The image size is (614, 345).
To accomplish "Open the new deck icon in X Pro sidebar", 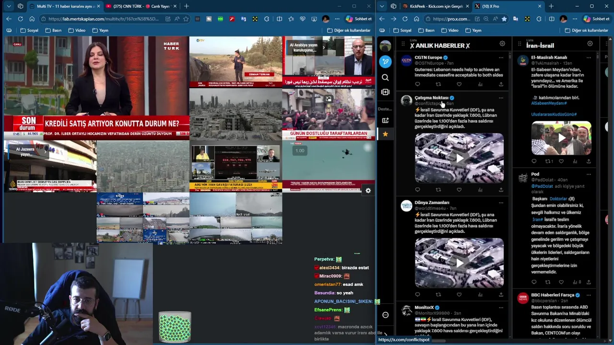I will (x=385, y=121).
